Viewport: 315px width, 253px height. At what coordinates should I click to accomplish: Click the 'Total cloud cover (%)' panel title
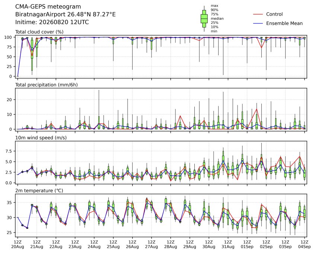point(39,32)
